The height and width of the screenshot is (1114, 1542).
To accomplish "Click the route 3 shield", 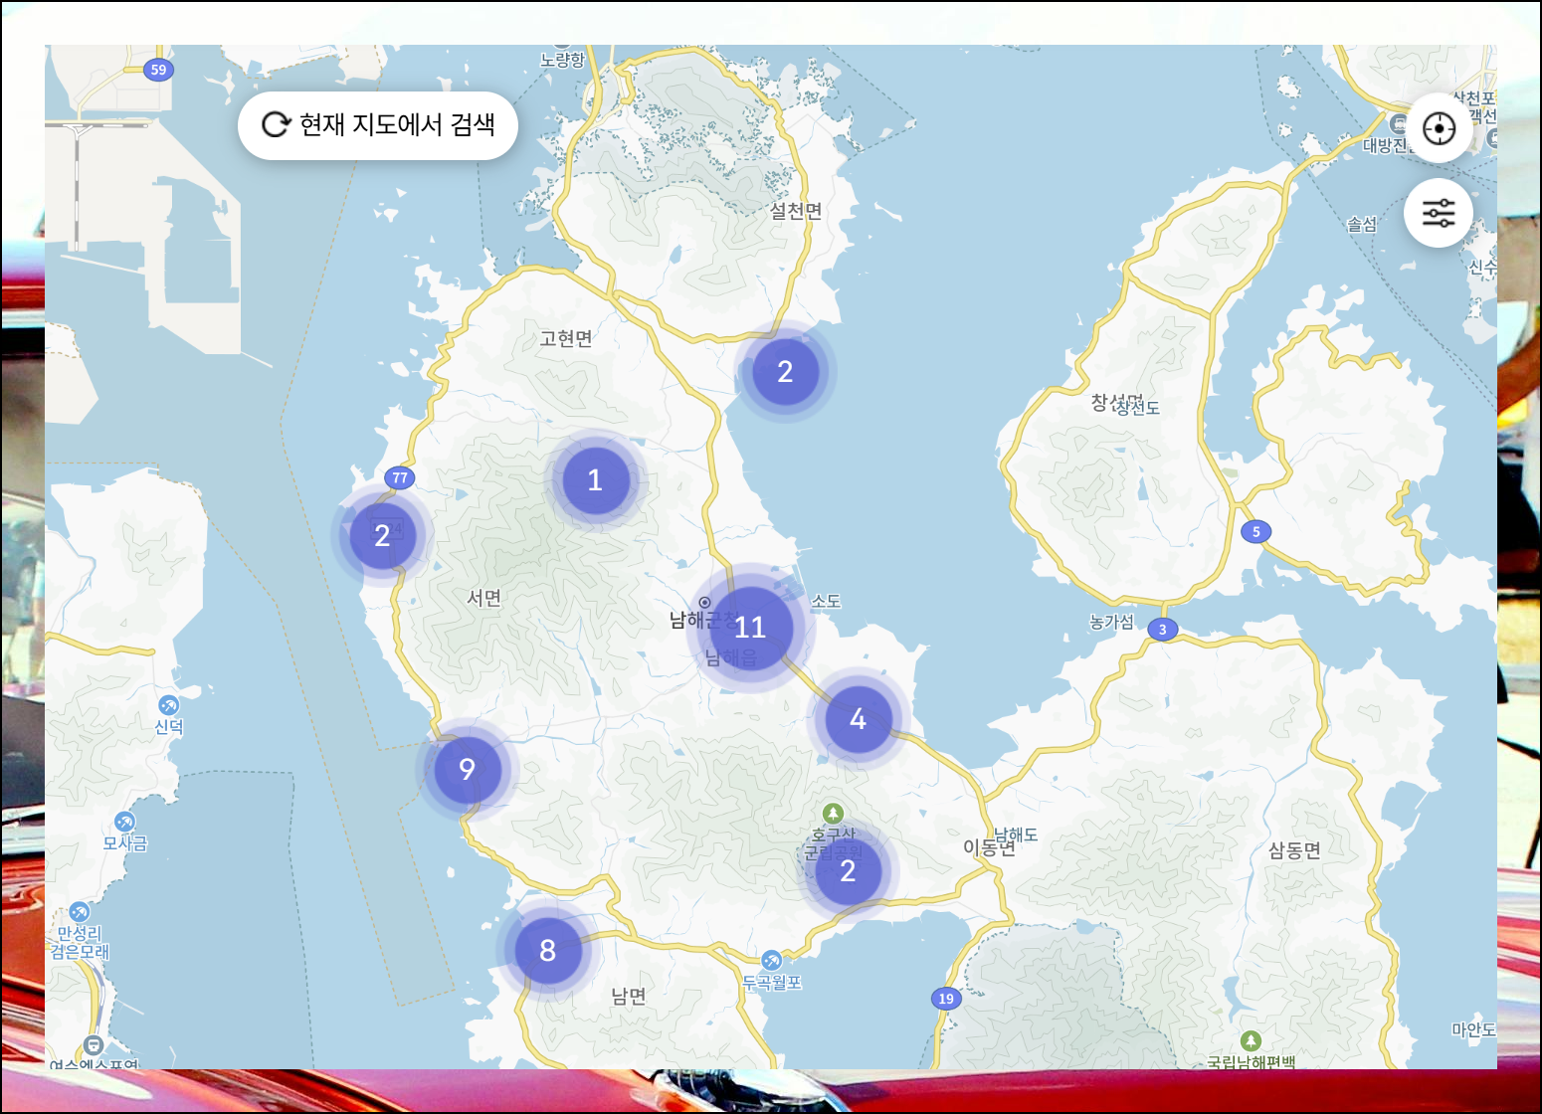I will 1163,630.
